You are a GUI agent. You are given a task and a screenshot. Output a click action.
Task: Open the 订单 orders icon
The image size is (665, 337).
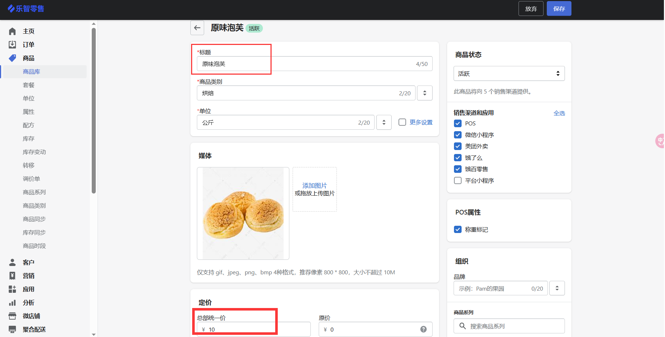coord(12,45)
